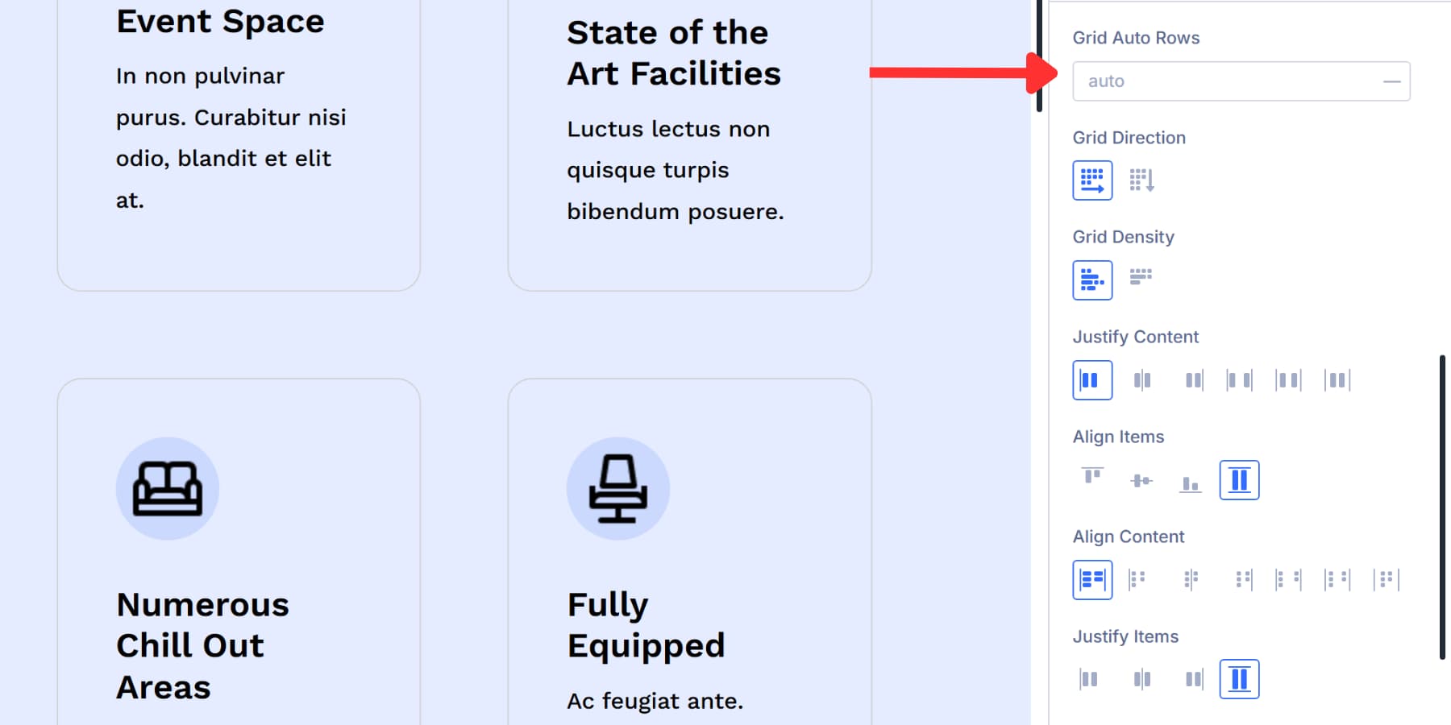The height and width of the screenshot is (725, 1451).
Task: Set Align Items to stretch
Action: 1239,479
